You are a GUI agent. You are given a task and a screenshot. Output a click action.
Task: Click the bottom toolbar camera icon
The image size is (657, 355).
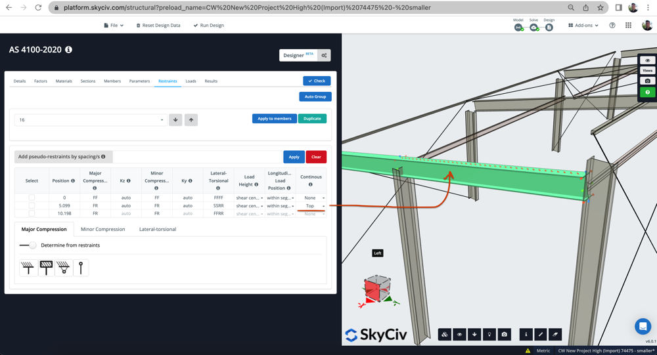(505, 334)
